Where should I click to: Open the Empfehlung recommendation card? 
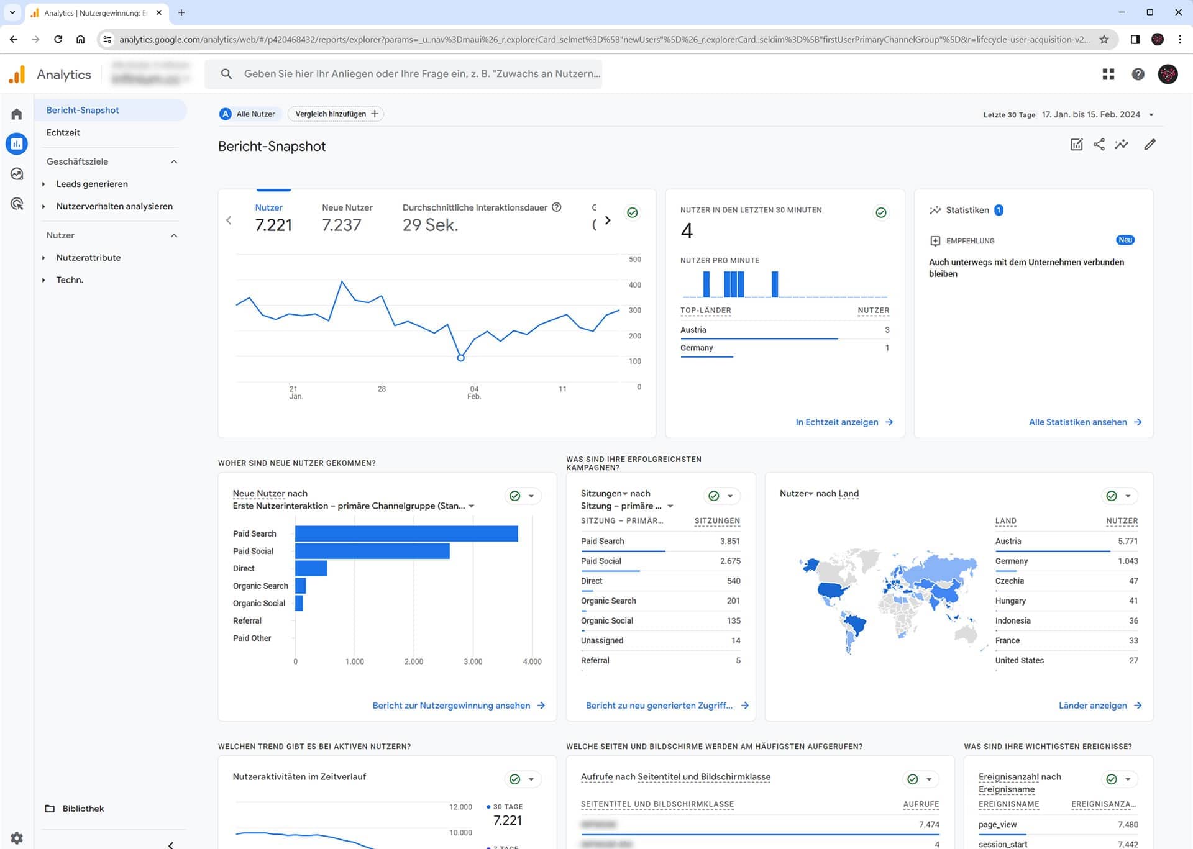(1031, 258)
